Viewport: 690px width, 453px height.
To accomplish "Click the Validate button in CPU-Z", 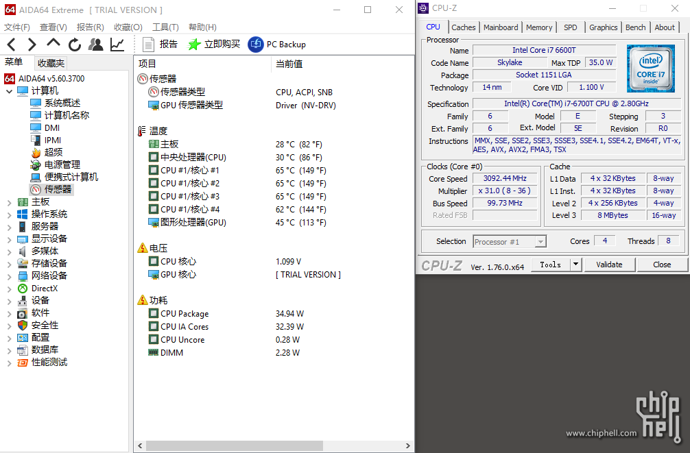I will [x=610, y=265].
